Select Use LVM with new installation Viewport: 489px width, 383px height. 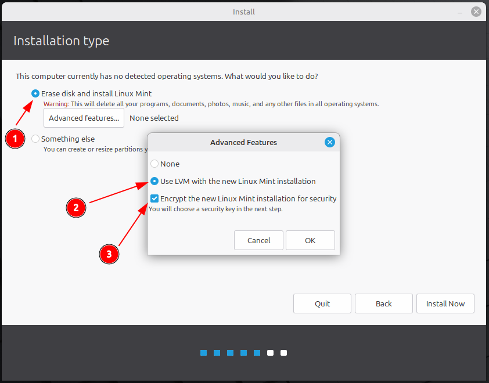coord(154,181)
